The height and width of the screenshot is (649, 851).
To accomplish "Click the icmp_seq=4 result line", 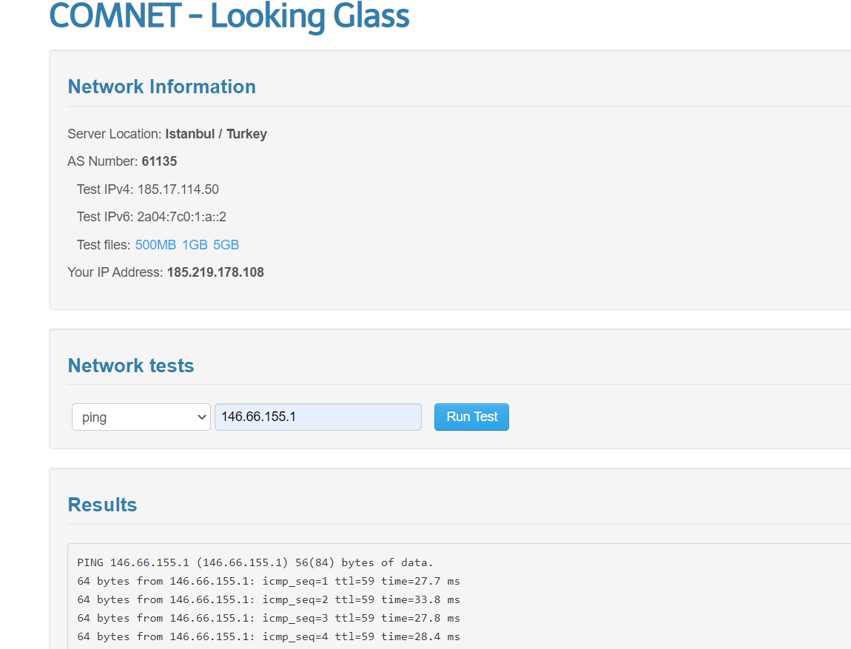I will [268, 636].
